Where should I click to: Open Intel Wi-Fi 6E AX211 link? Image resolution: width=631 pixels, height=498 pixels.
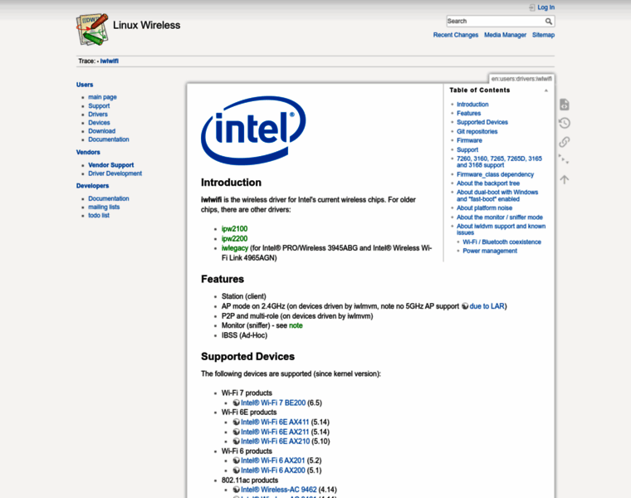click(275, 432)
